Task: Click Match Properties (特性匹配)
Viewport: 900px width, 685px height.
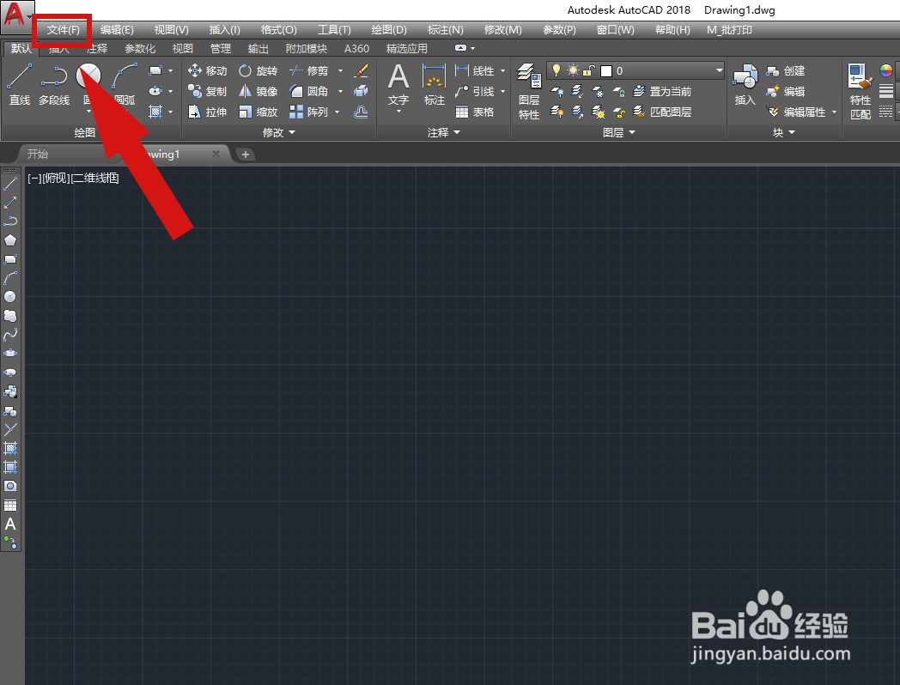Action: [860, 92]
